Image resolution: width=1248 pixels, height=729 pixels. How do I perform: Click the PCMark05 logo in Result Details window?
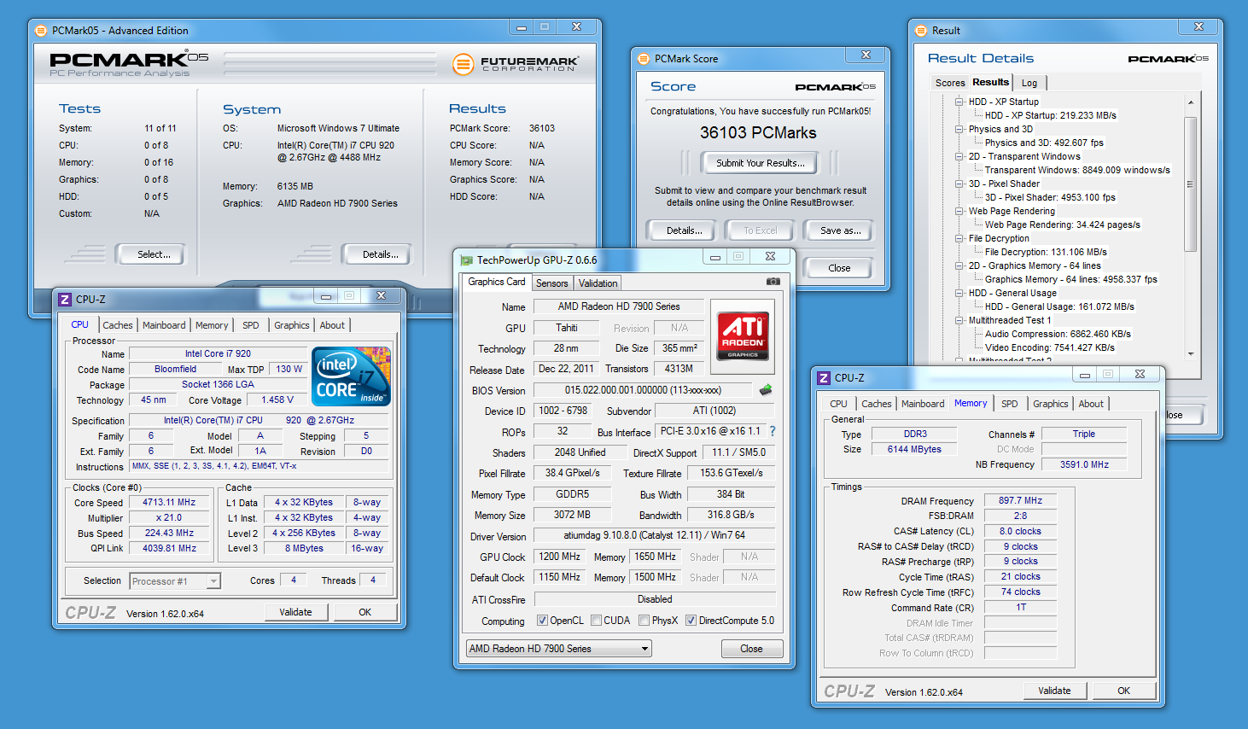[1169, 59]
